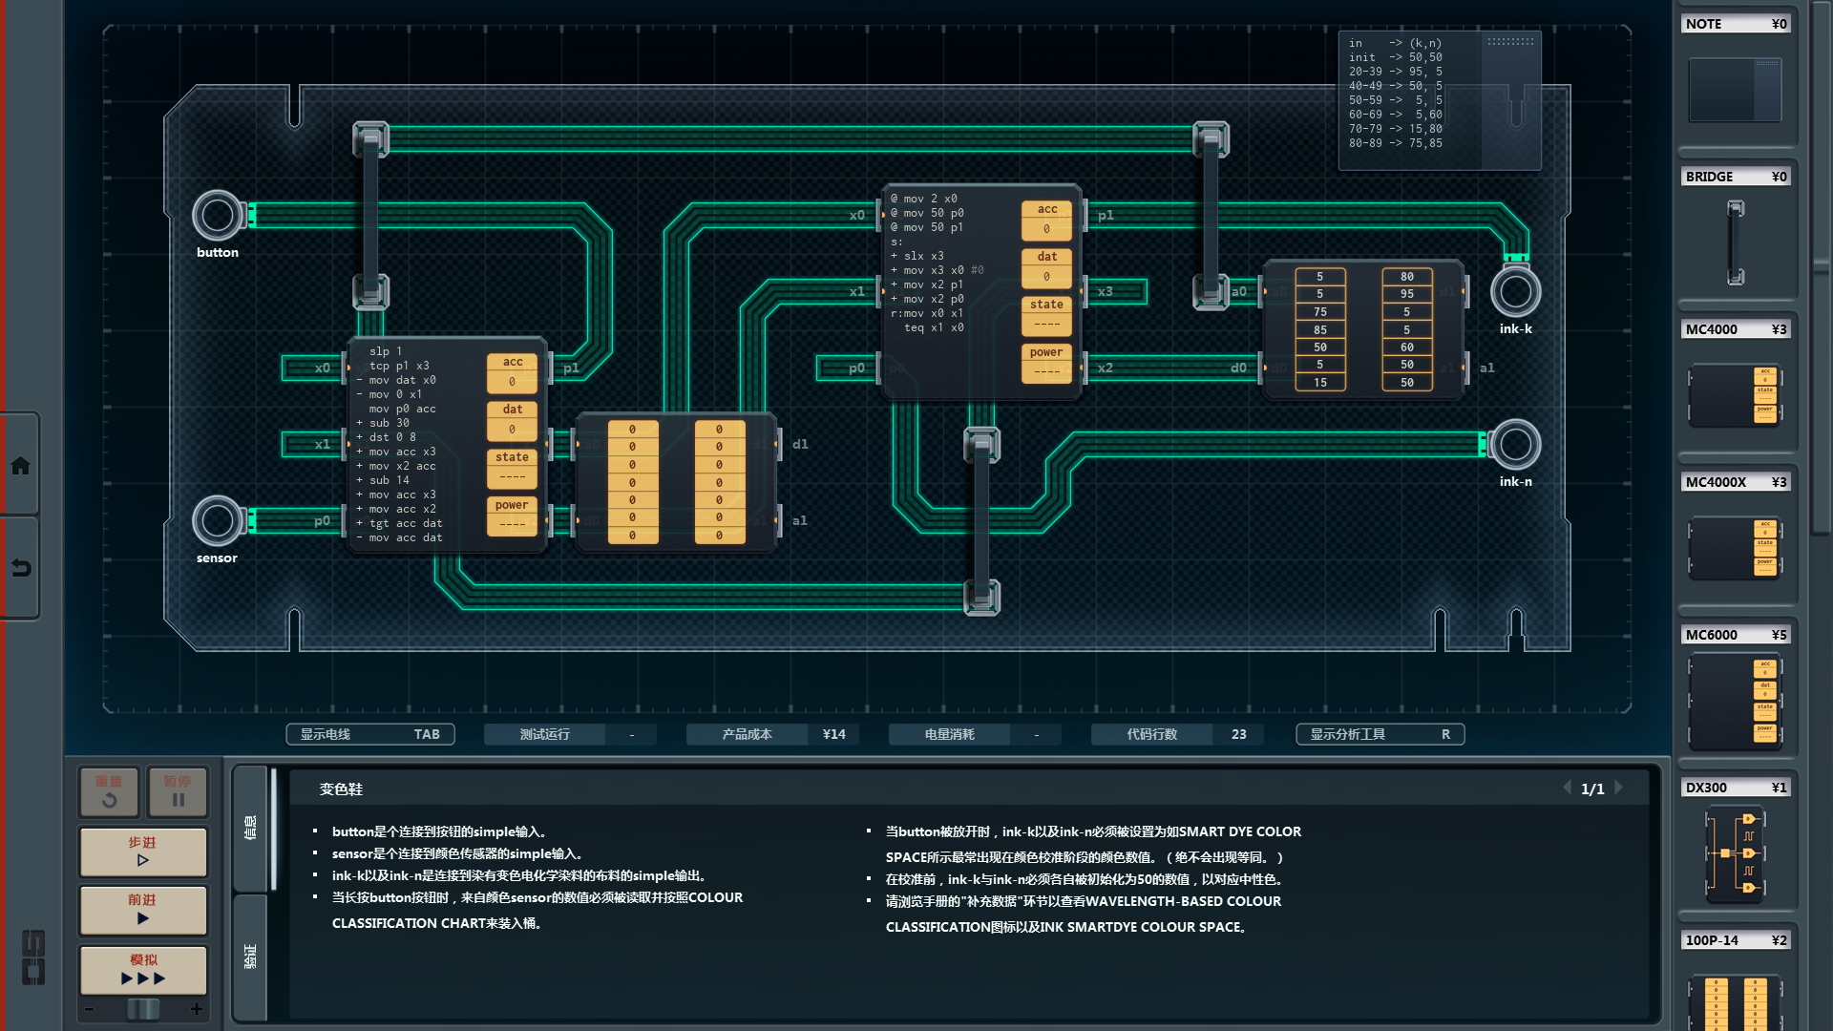The image size is (1833, 1031).
Task: Select the BRIDGE part
Action: point(1735,242)
